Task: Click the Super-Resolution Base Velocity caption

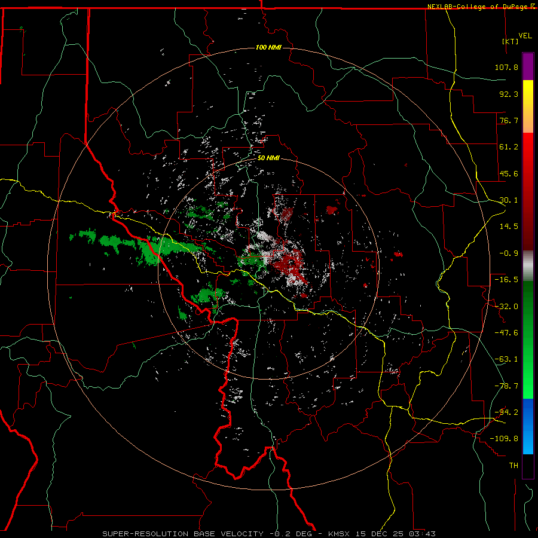Action: pyautogui.click(x=269, y=534)
